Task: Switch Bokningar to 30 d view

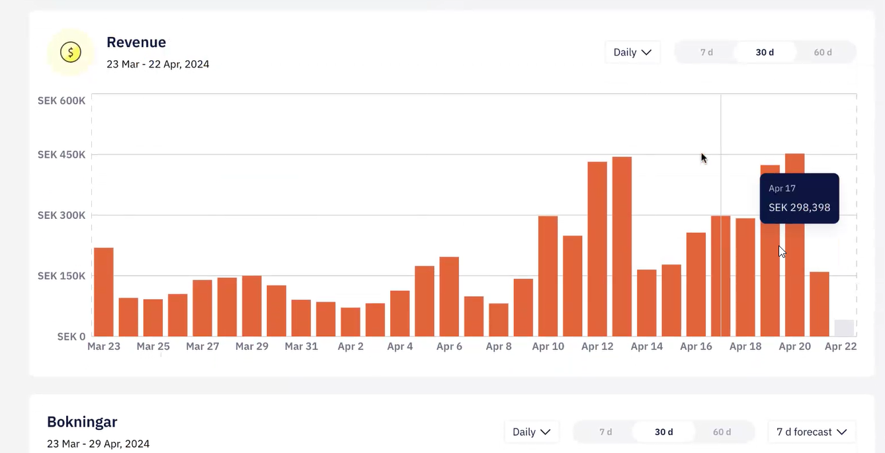Action: point(664,432)
